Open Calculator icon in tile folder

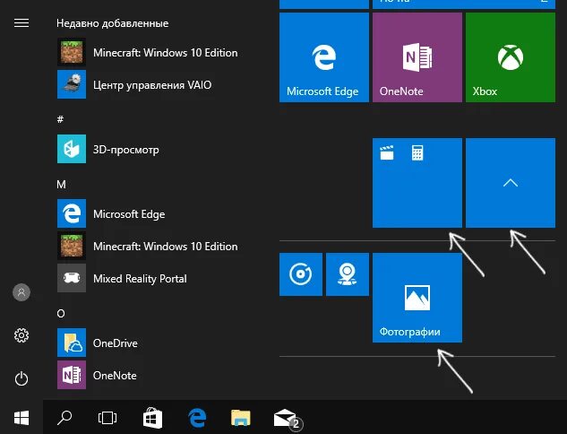click(x=417, y=152)
